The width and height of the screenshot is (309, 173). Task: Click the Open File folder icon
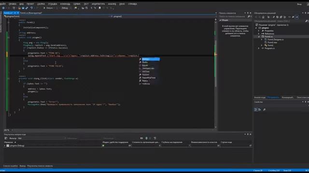[x=19, y=8]
